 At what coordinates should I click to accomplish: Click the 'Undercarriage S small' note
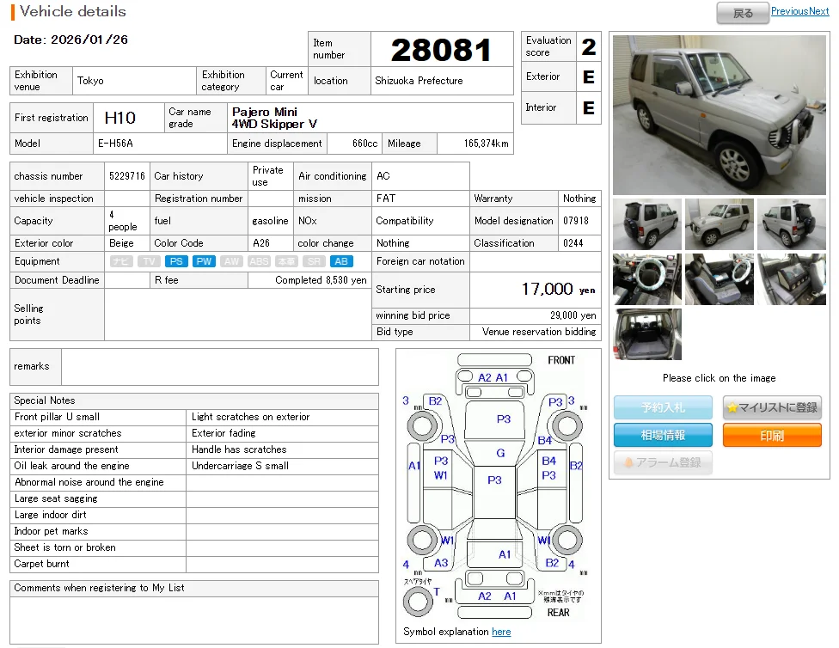240,466
